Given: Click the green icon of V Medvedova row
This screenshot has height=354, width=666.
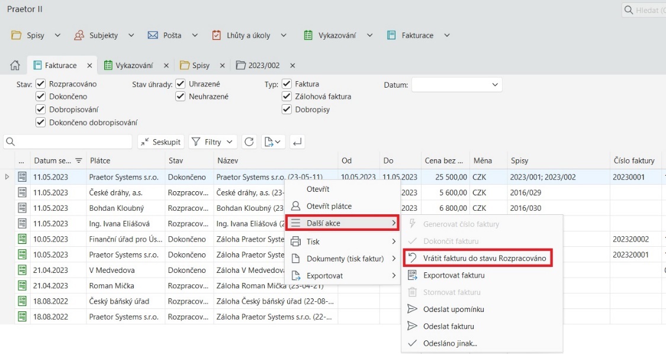Looking at the screenshot, I should pos(22,270).
